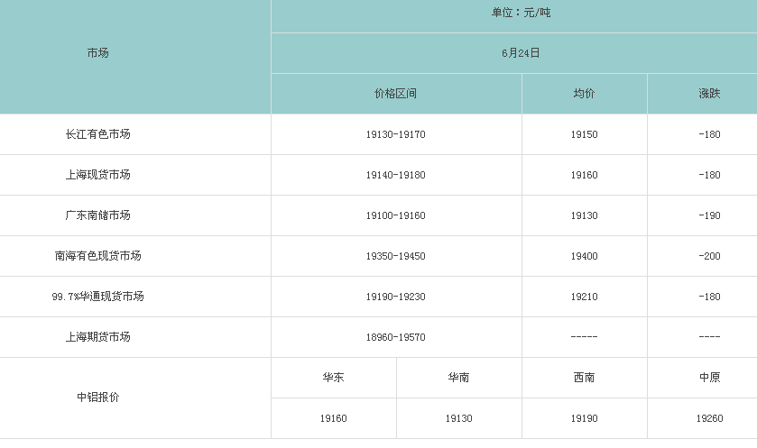Click the 涨跌 column header
Viewport: 757px width, 448px height.
click(x=709, y=94)
